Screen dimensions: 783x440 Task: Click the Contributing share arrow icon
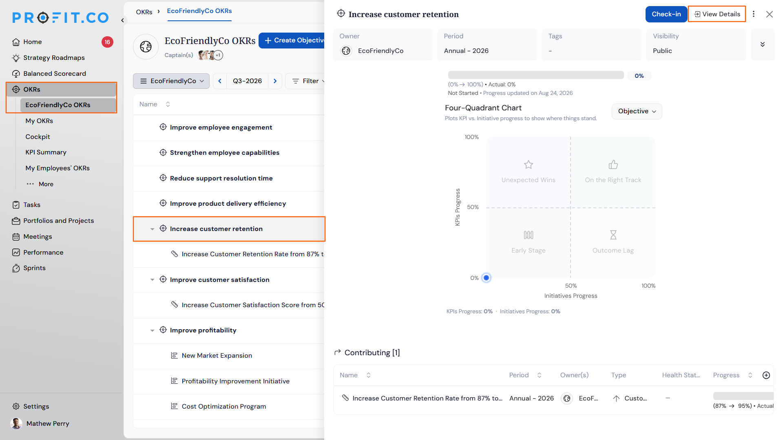click(x=337, y=352)
